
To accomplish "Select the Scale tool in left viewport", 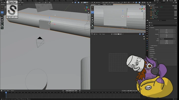I will (2, 17).
